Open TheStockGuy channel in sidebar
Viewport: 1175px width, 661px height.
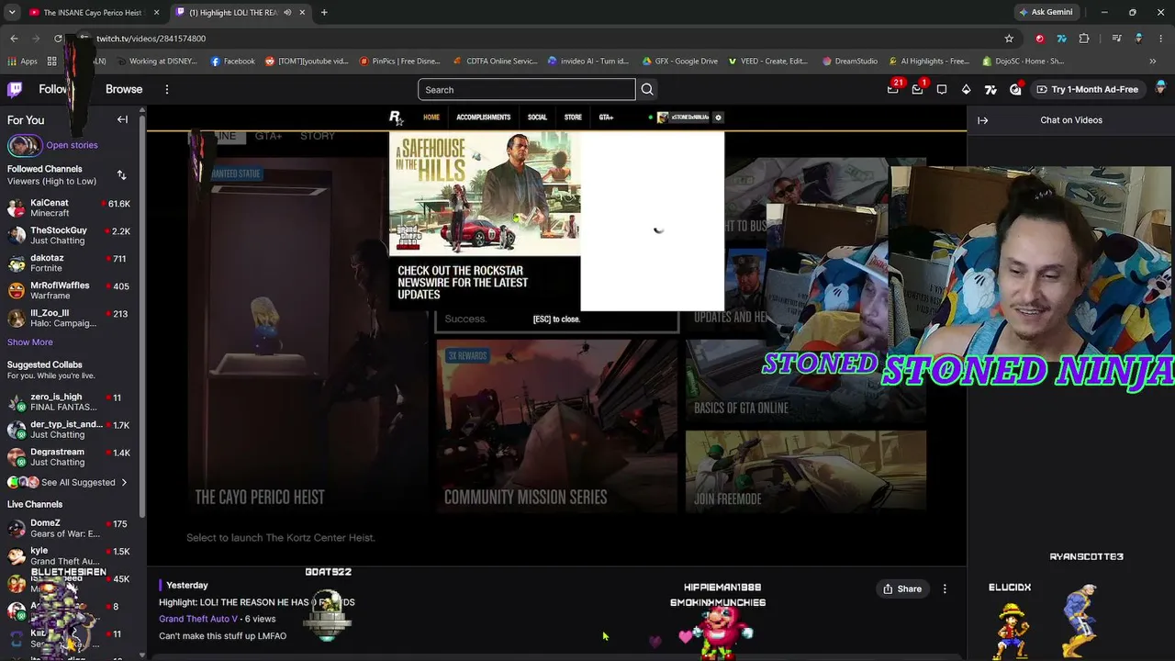point(69,235)
